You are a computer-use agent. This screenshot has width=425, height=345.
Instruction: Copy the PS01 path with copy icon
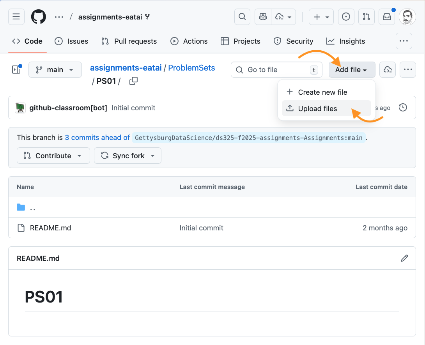click(133, 81)
